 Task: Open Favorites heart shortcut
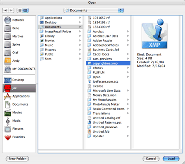(18, 137)
